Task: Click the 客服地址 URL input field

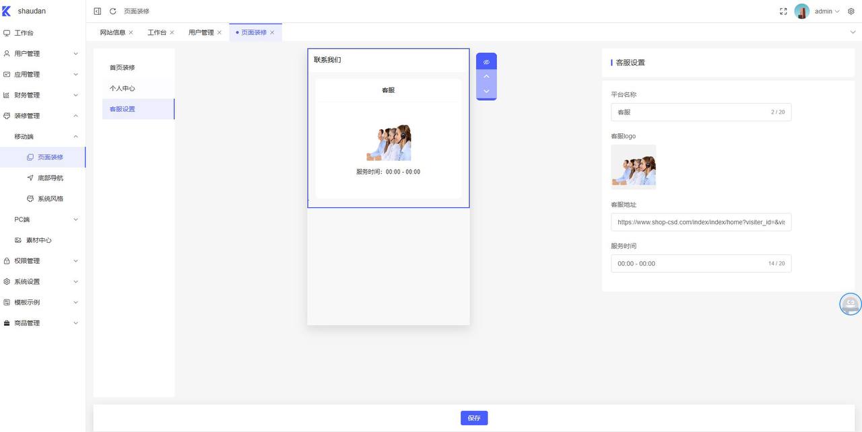Action: pos(700,222)
